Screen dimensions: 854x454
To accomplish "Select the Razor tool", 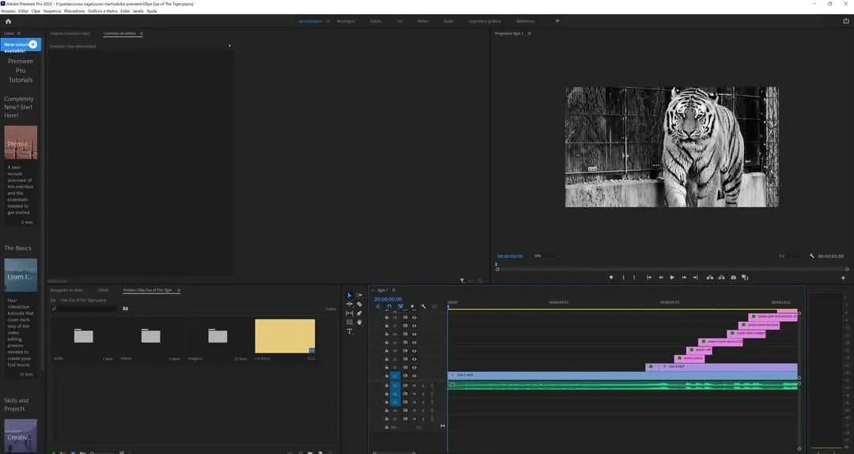I will 359,305.
